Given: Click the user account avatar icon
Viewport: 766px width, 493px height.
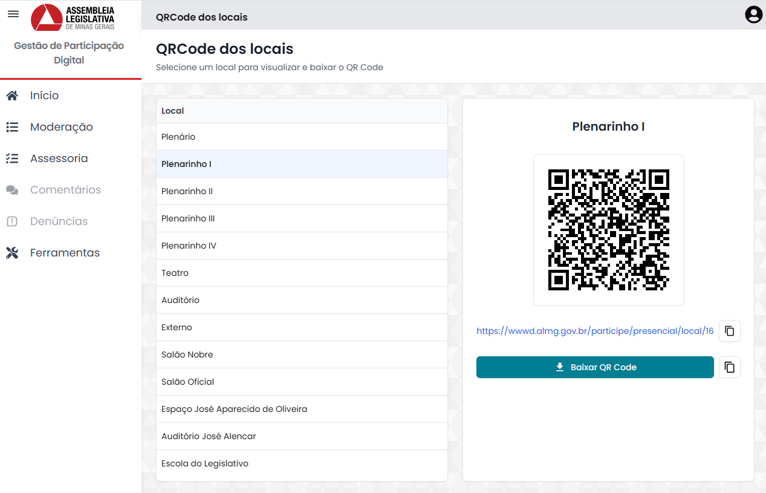Looking at the screenshot, I should click(x=753, y=15).
